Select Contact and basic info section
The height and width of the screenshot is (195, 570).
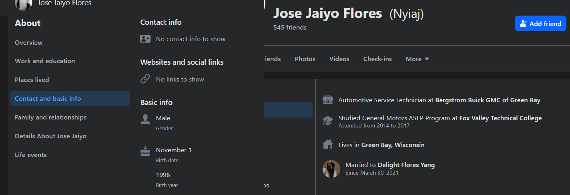tap(70, 98)
